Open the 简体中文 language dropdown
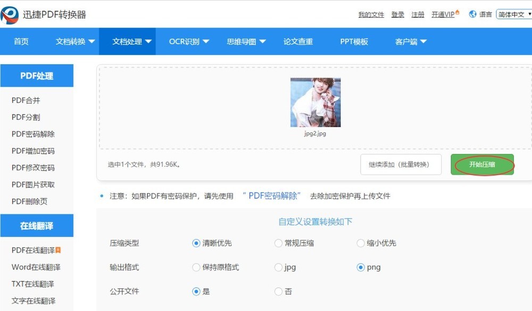The height and width of the screenshot is (311, 532). [514, 14]
